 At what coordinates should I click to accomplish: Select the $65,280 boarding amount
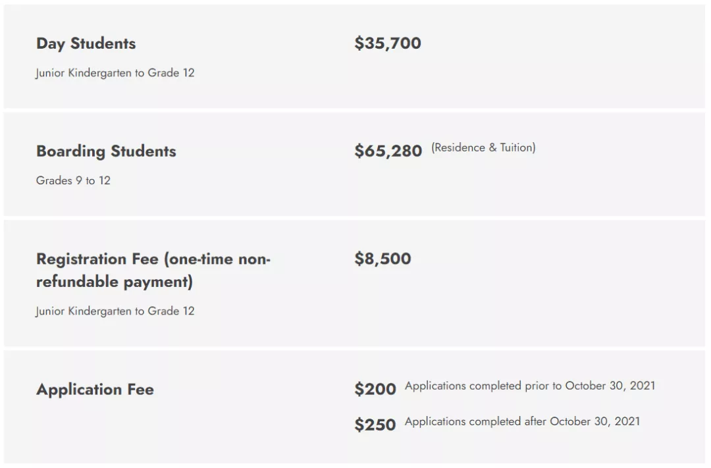click(388, 151)
